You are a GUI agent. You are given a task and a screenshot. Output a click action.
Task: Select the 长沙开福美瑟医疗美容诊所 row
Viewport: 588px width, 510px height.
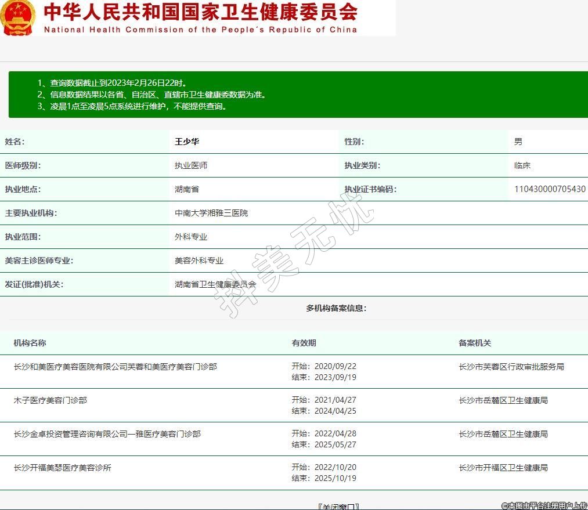coord(63,468)
